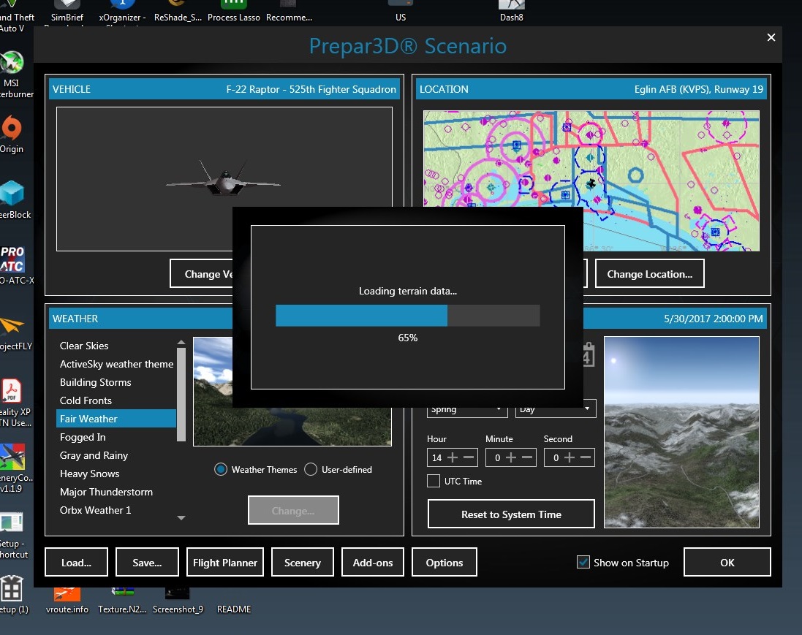Open the Flight Planner
Screen dimensions: 802x635
tap(225, 563)
